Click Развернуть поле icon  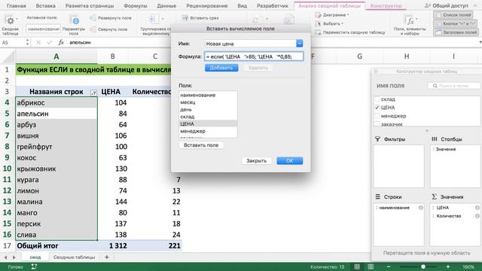click(93, 18)
